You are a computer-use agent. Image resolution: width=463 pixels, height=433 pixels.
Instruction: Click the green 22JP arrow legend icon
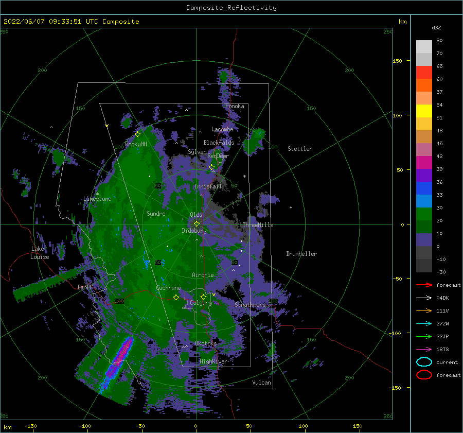click(x=424, y=336)
